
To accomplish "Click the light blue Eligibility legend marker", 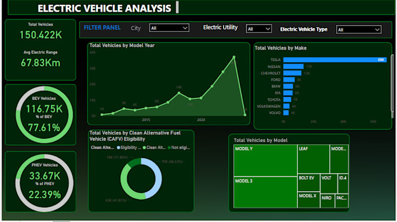I will (x=119, y=148).
